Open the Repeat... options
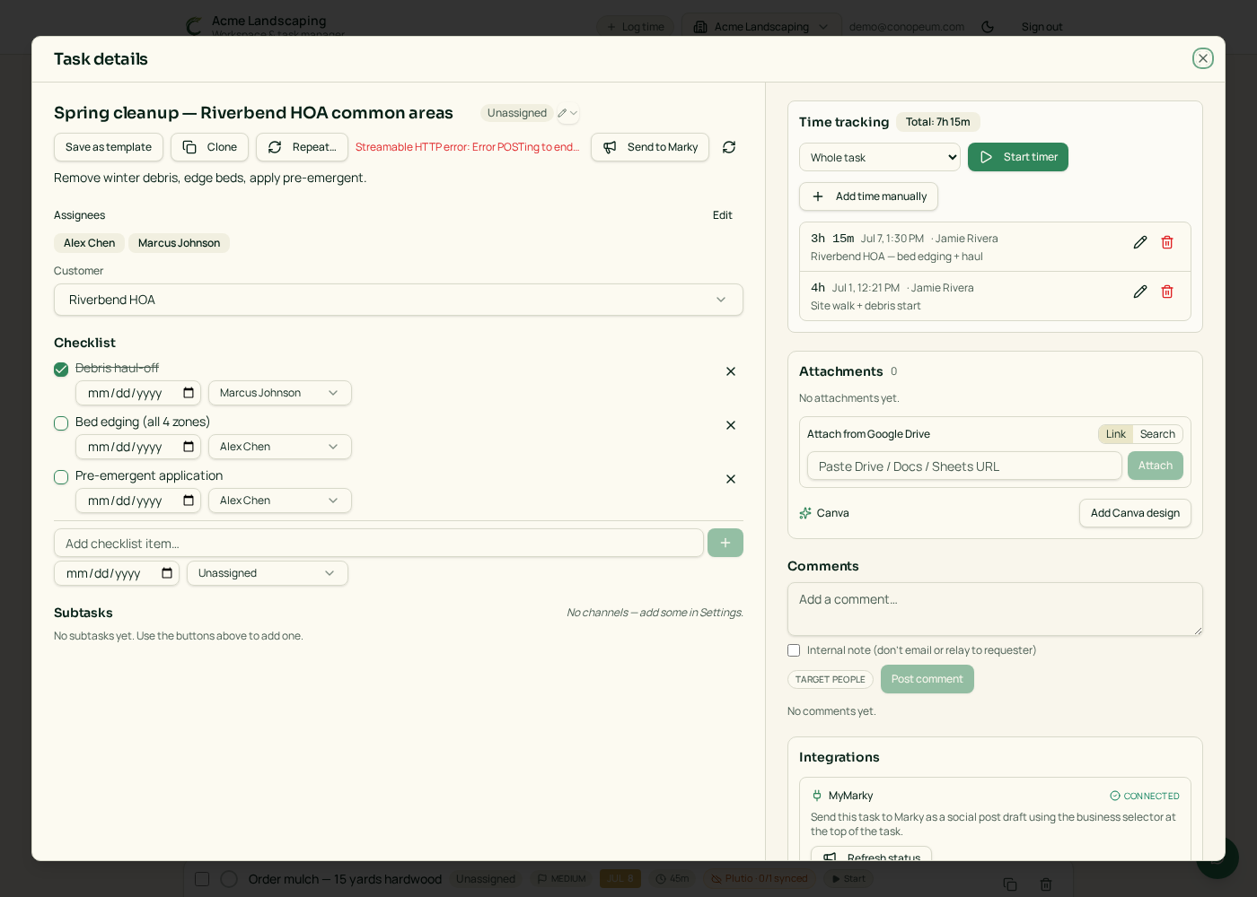Viewport: 1257px width, 897px height. [x=302, y=147]
